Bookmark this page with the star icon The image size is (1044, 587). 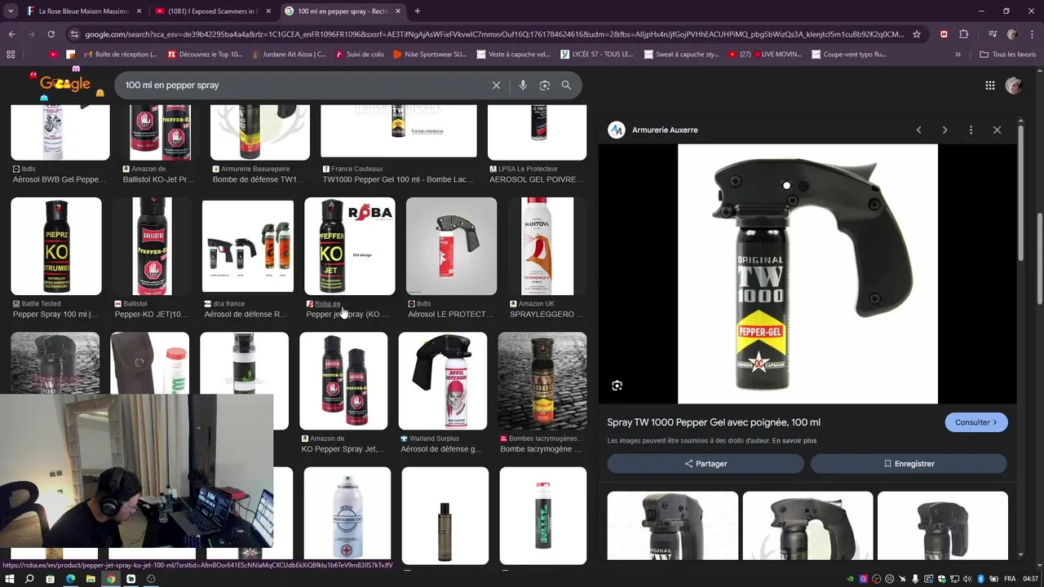[x=917, y=34]
